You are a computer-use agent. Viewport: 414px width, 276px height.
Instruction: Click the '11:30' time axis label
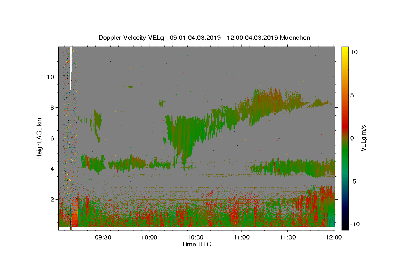[287, 238]
